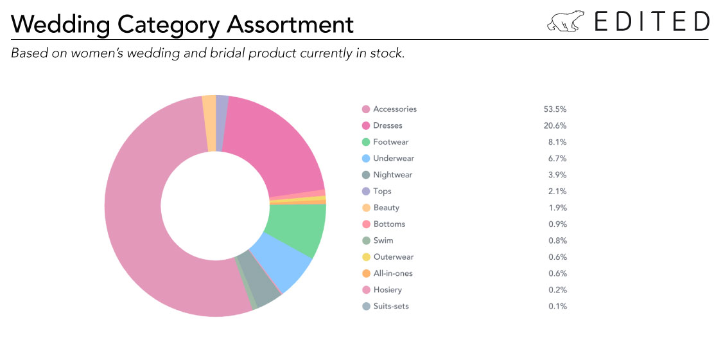Click the Dresses legend color dot
The width and height of the screenshot is (723, 351).
tap(366, 125)
